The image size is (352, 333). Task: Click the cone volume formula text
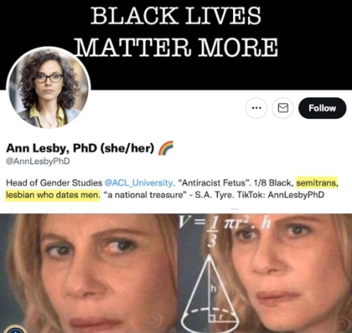coord(225,230)
